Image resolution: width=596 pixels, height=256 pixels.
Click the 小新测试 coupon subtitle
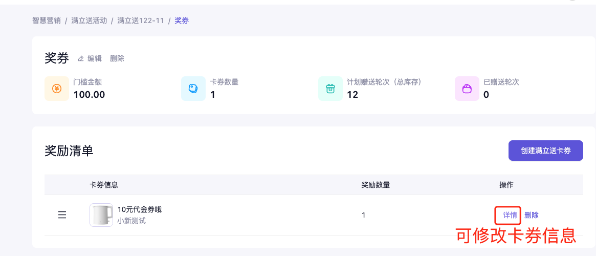click(x=131, y=221)
